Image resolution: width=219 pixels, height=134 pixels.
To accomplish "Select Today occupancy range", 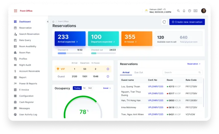I will coord(77,88).
